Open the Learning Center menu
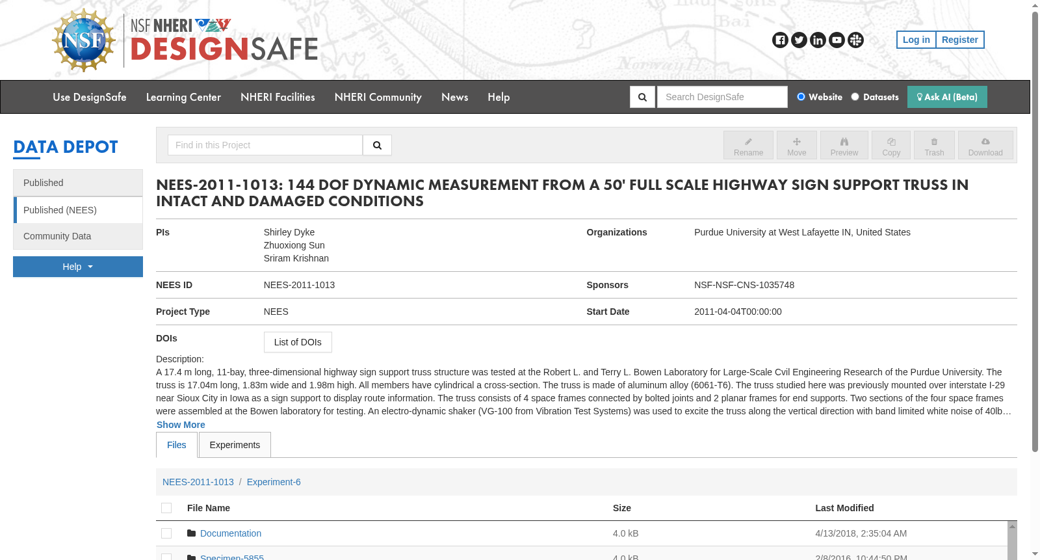 [x=183, y=97]
